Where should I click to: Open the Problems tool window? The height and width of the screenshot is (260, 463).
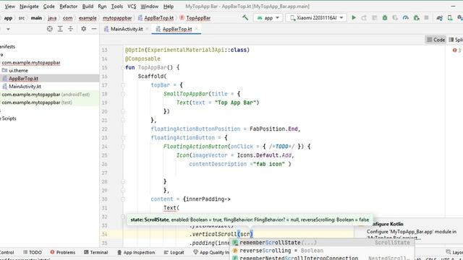coord(63,252)
